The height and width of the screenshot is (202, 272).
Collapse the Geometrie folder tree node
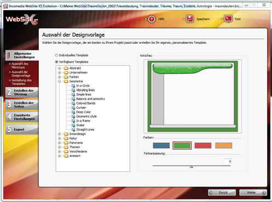(x=60, y=81)
